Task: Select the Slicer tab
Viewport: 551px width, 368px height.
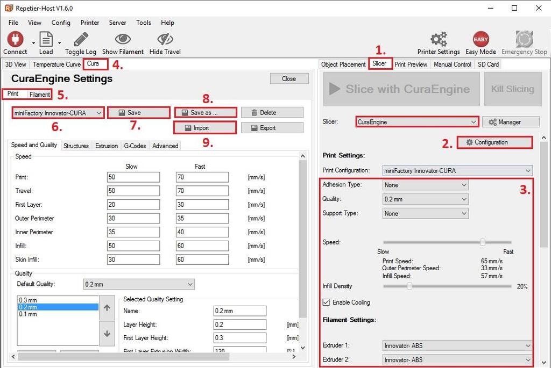Action: pos(379,63)
